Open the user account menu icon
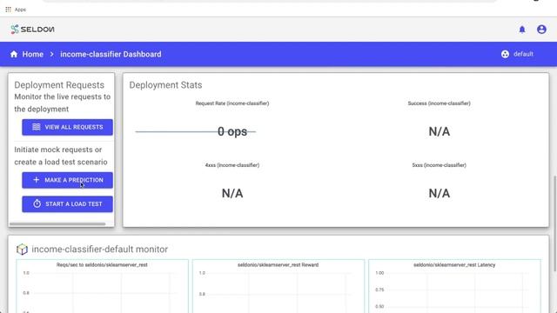This screenshot has height=313, width=557. tap(541, 30)
